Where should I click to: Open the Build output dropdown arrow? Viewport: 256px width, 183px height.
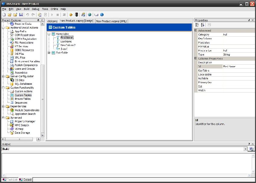[x=245, y=149]
